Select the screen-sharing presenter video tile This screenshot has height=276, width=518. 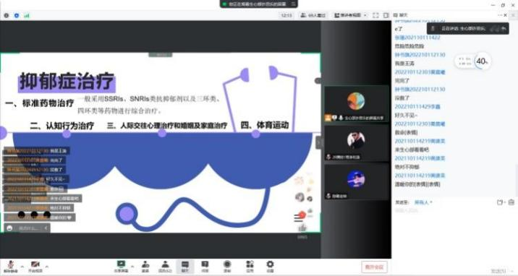click(356, 104)
